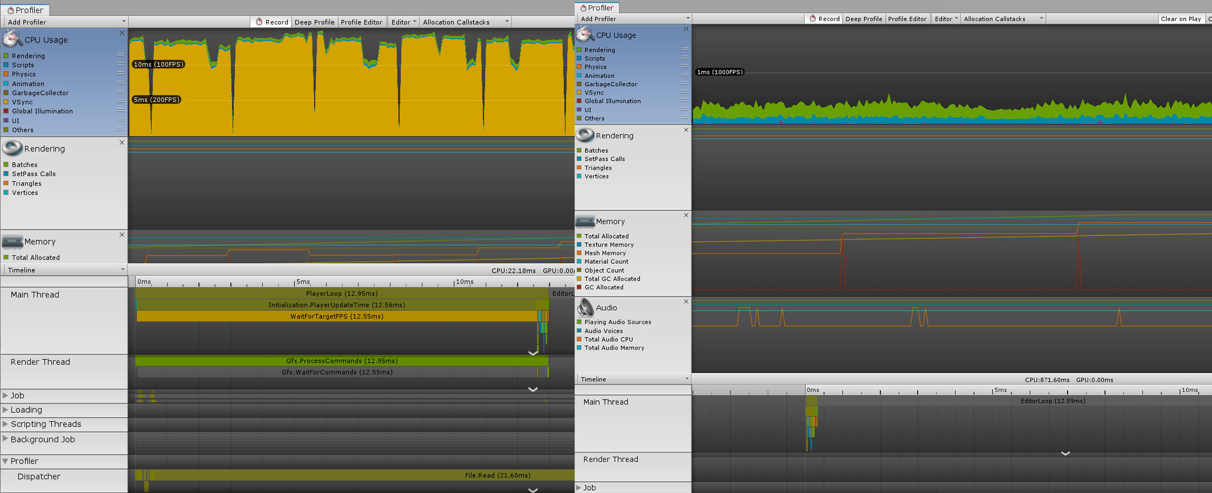Select the File.Read (21.60ms) dispatcher sample
The width and height of the screenshot is (1212, 493).
[364, 475]
